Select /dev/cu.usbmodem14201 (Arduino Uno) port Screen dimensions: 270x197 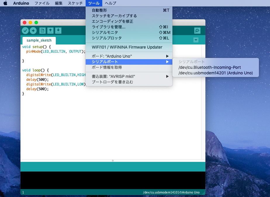(x=216, y=73)
